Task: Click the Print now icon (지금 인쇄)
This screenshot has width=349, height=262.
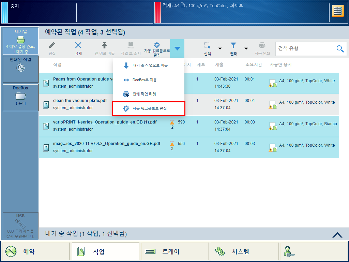Action: (262, 45)
